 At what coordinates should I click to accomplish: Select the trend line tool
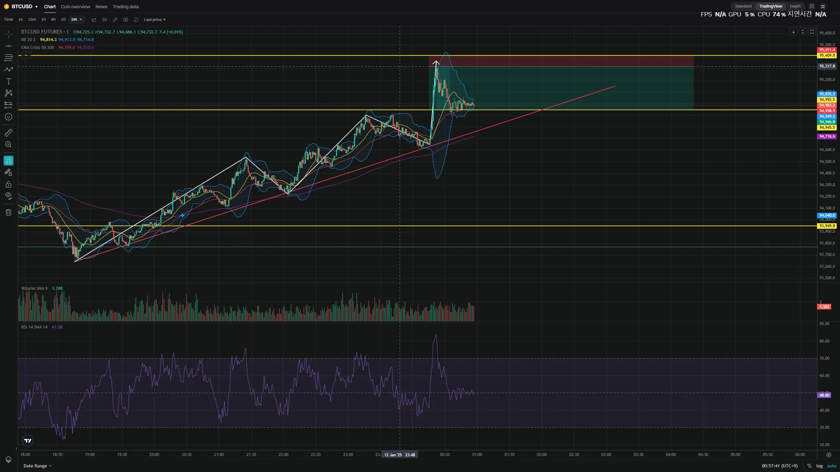8,46
